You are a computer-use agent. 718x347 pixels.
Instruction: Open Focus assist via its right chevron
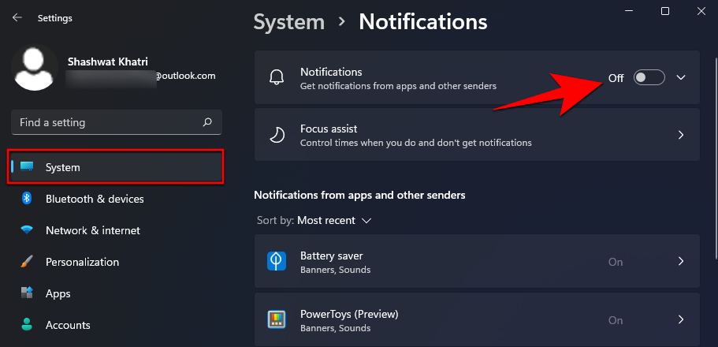(682, 135)
